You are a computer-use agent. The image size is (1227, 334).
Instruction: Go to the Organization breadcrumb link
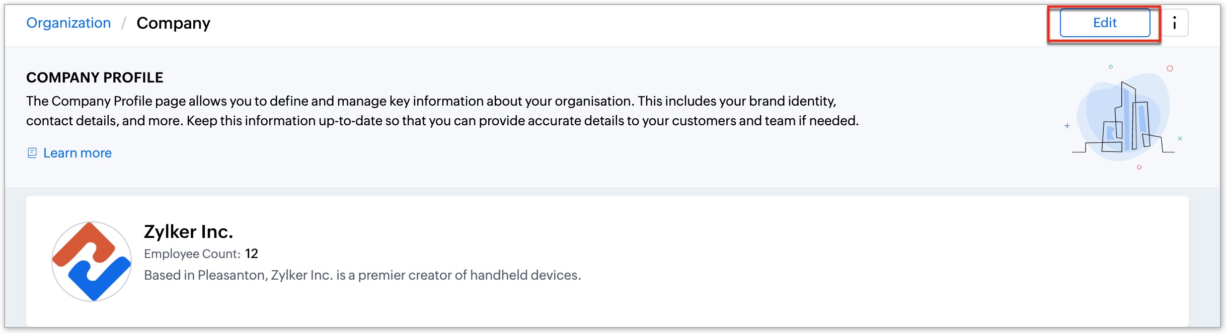68,23
